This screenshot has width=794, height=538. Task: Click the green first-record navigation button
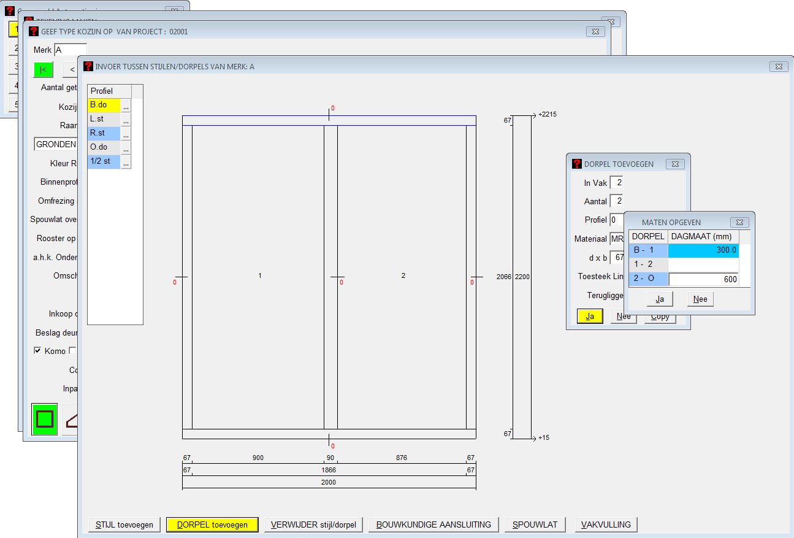[x=44, y=69]
